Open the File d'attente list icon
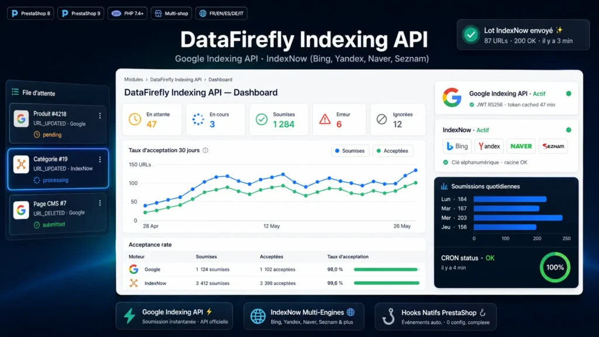The image size is (599, 337). [x=15, y=92]
